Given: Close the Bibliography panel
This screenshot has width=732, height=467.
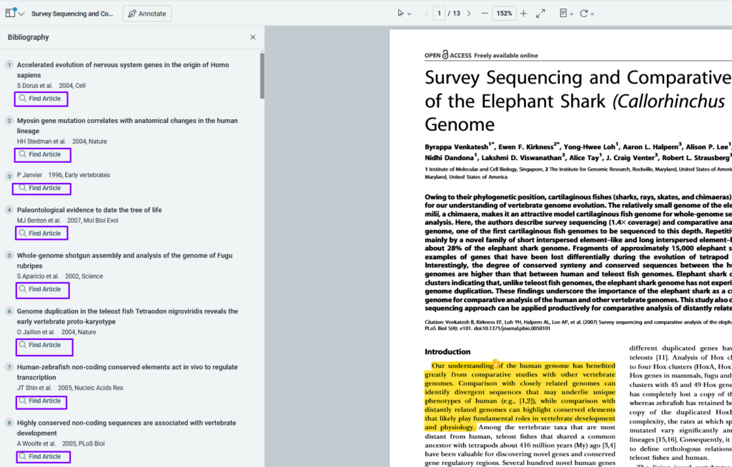Looking at the screenshot, I should tap(252, 37).
